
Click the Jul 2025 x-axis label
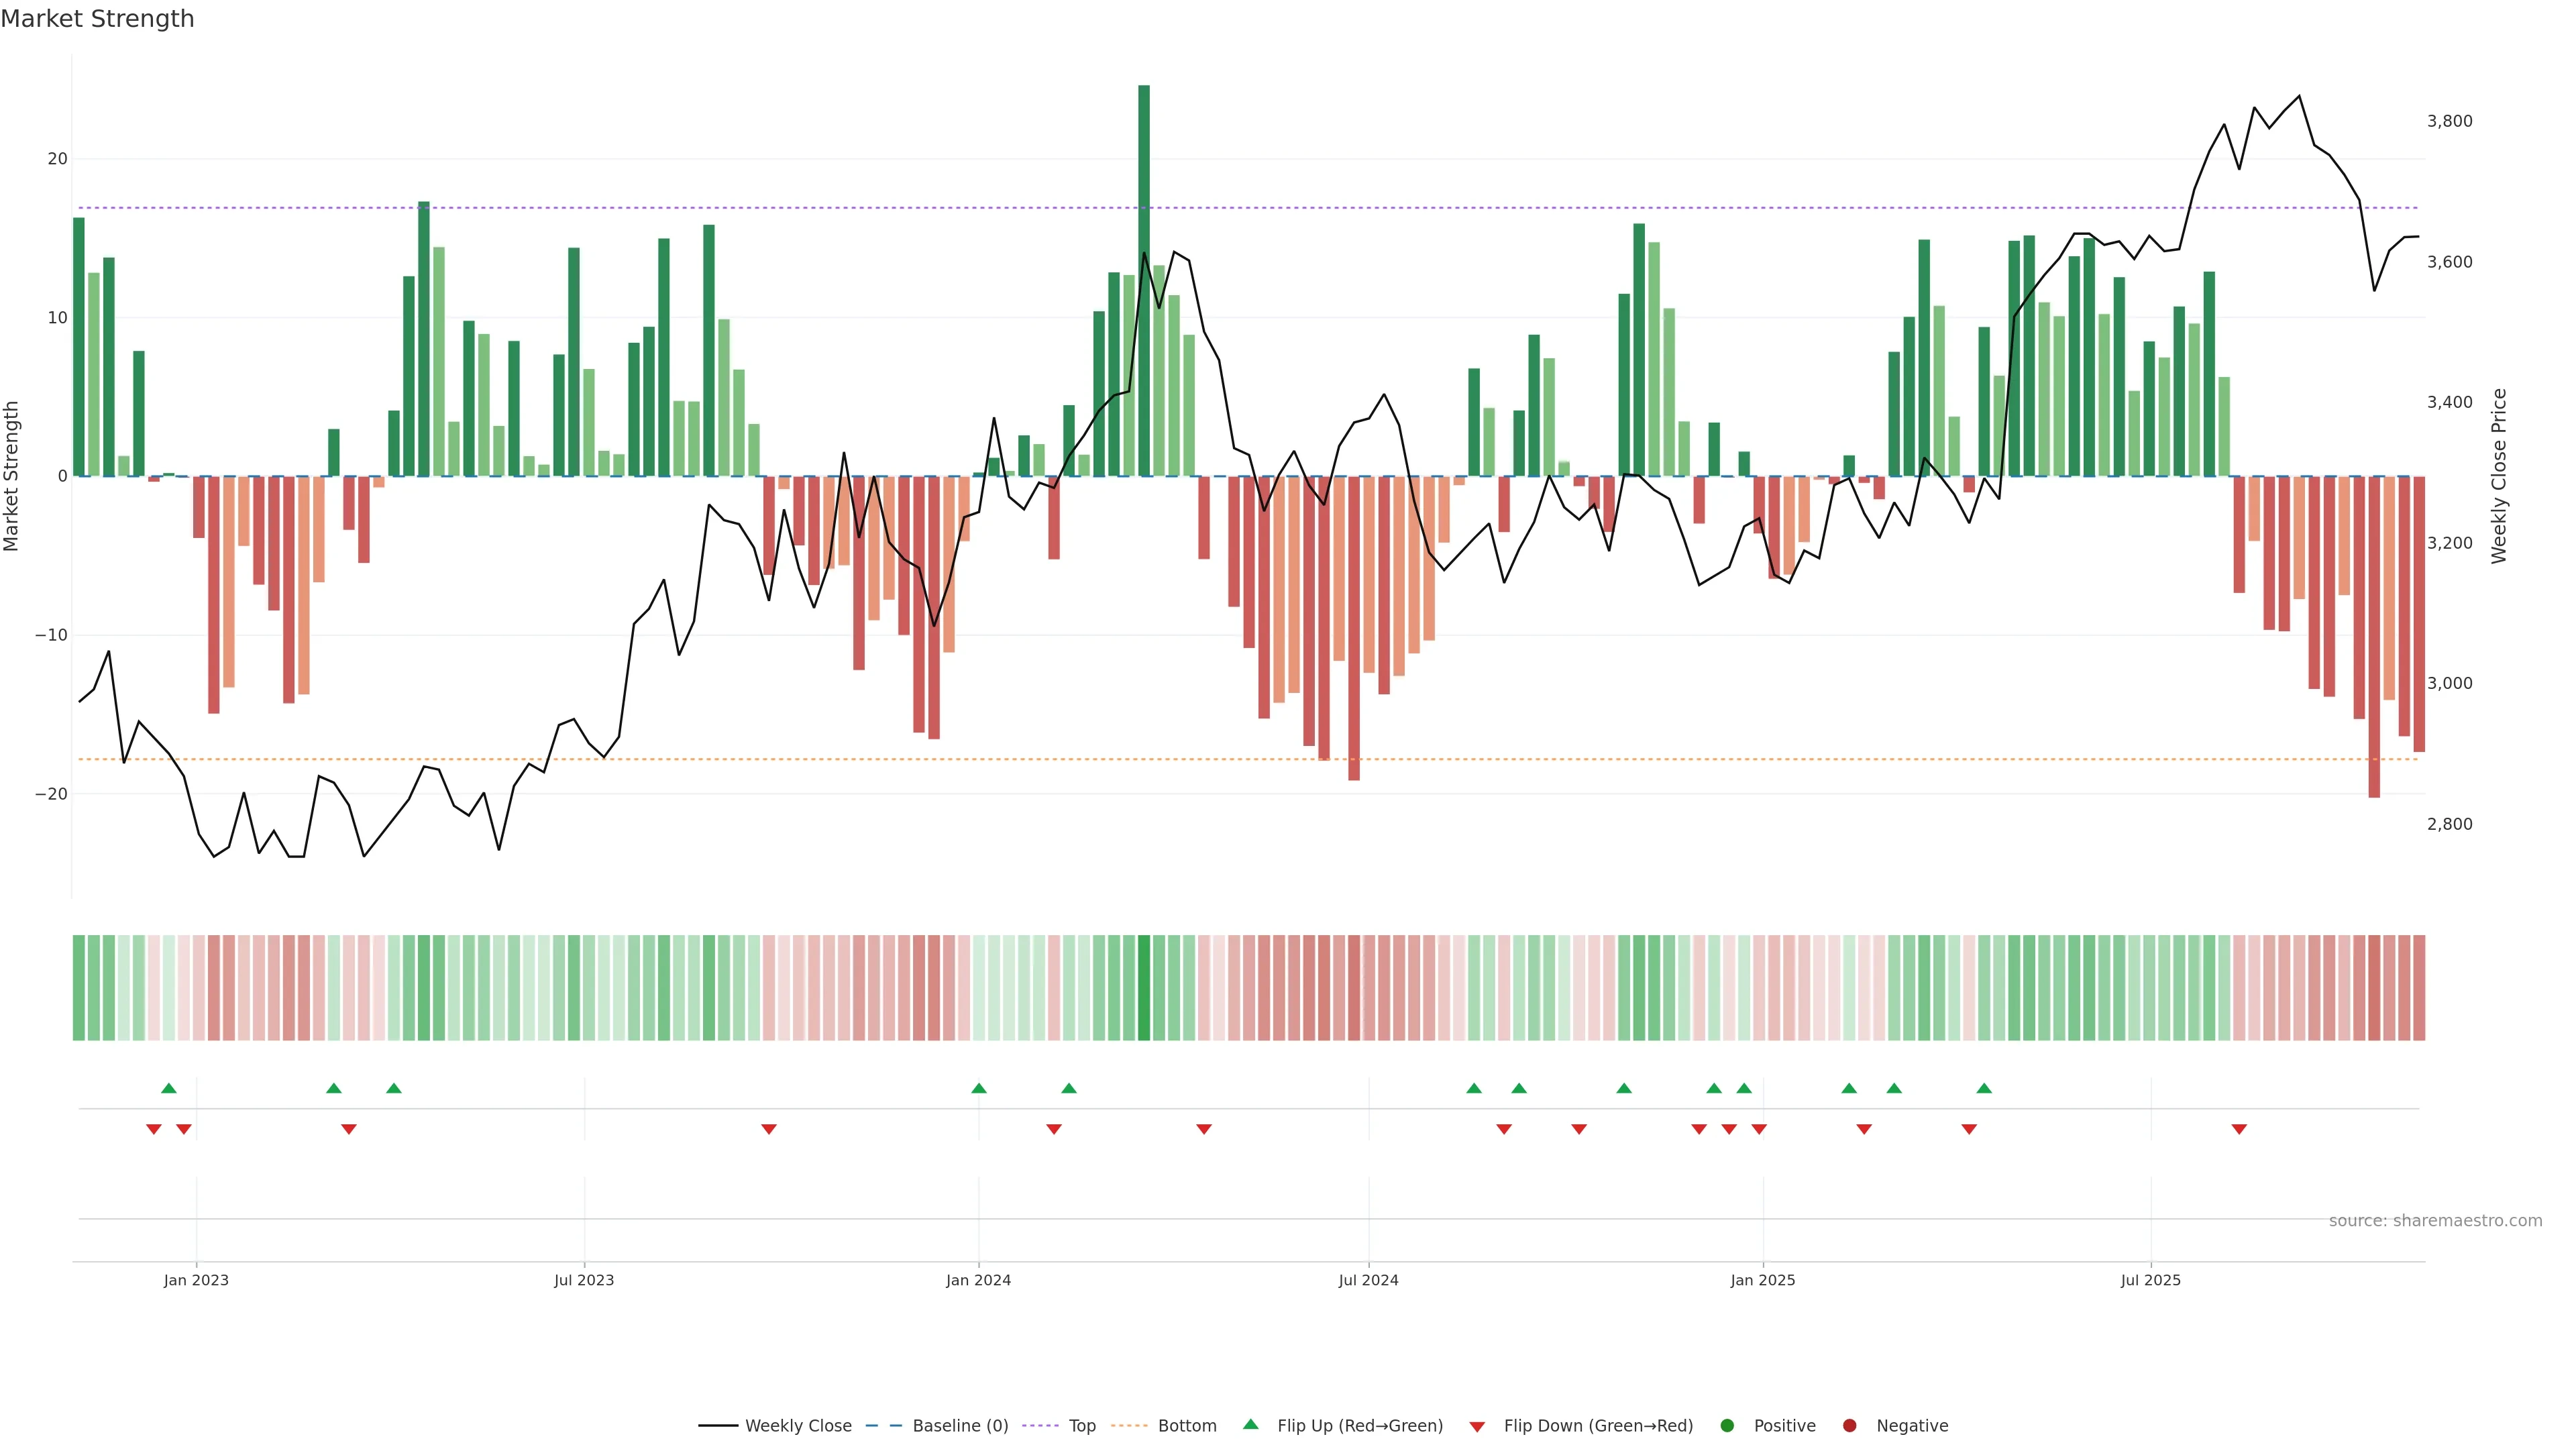click(2150, 1280)
